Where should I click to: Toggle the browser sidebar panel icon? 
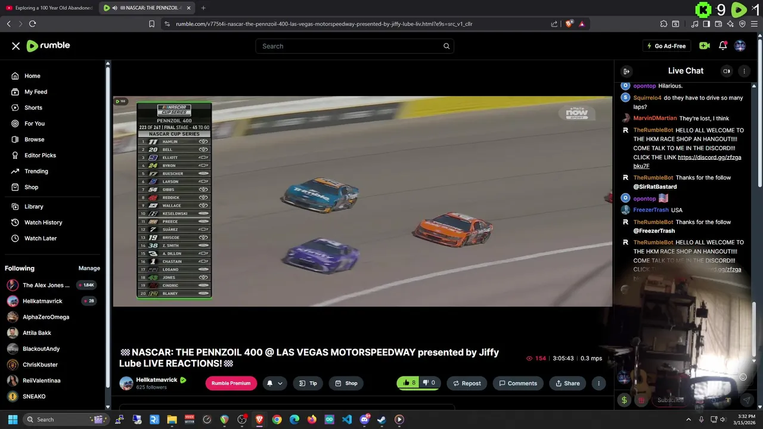tap(706, 24)
